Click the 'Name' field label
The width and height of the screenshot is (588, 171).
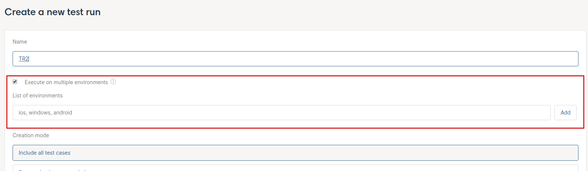point(20,42)
